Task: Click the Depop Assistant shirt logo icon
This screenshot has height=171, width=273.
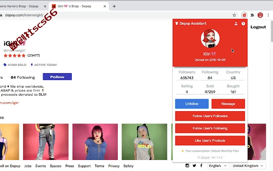Action: click(x=177, y=24)
